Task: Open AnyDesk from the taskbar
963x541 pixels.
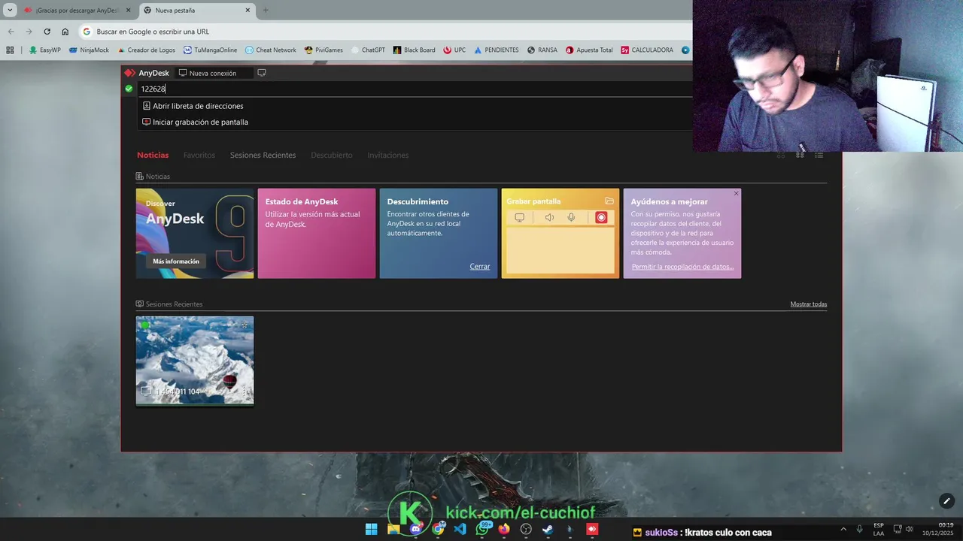Action: coord(592,529)
